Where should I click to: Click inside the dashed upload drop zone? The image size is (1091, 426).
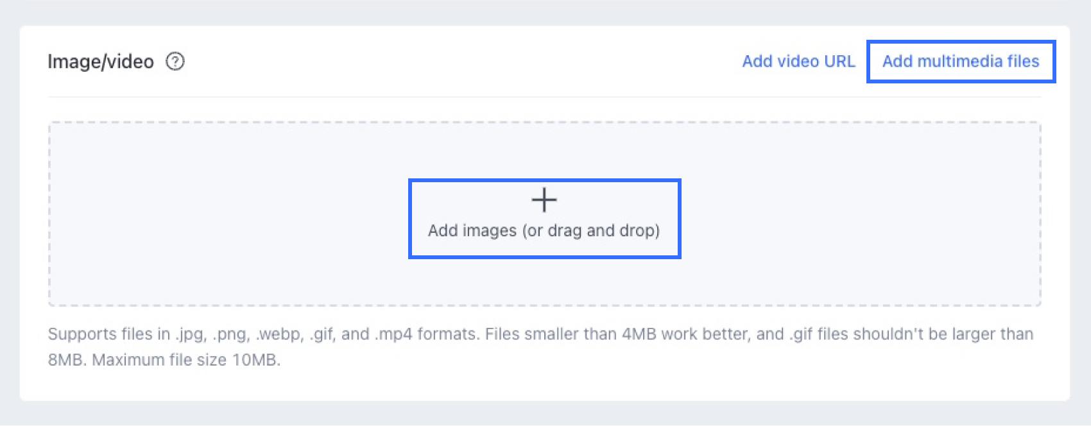click(x=544, y=214)
